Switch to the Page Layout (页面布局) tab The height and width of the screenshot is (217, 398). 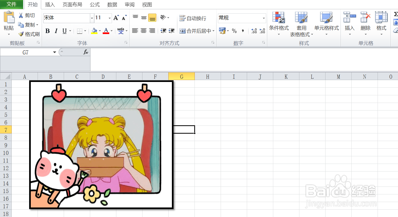pos(72,5)
